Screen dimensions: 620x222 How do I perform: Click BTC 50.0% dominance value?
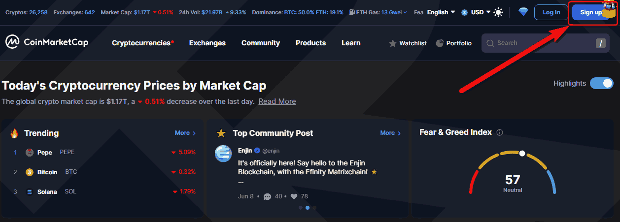(300, 12)
